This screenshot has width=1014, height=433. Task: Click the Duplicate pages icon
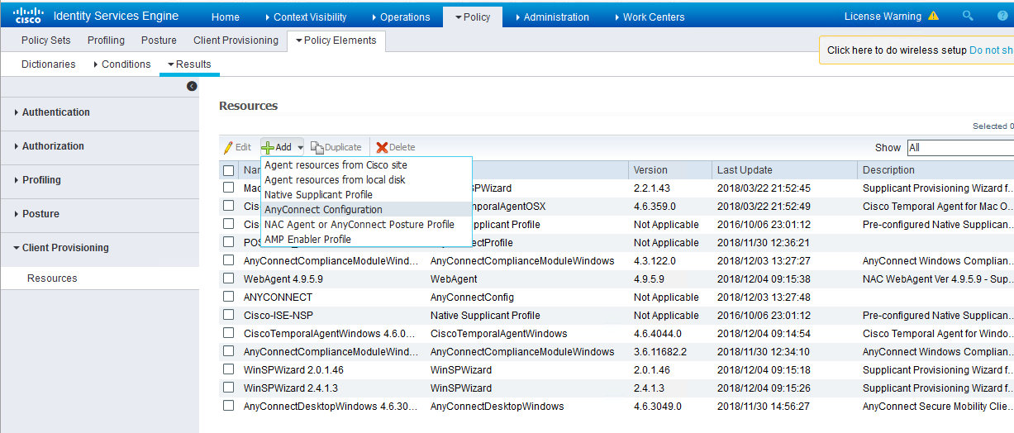[x=317, y=147]
